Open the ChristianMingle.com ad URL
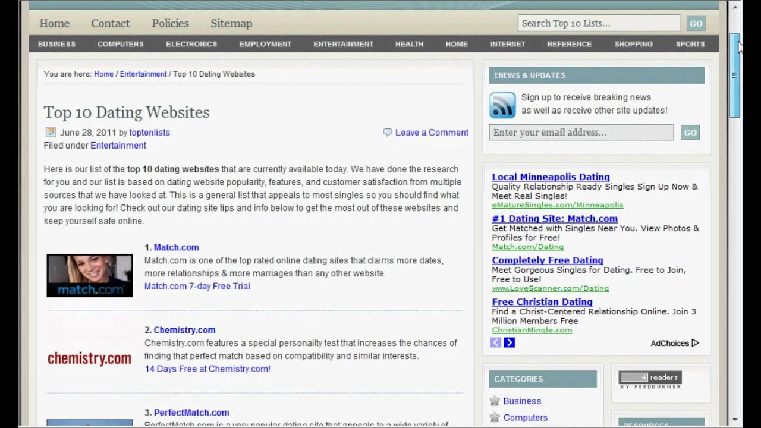The image size is (761, 428). point(532,330)
